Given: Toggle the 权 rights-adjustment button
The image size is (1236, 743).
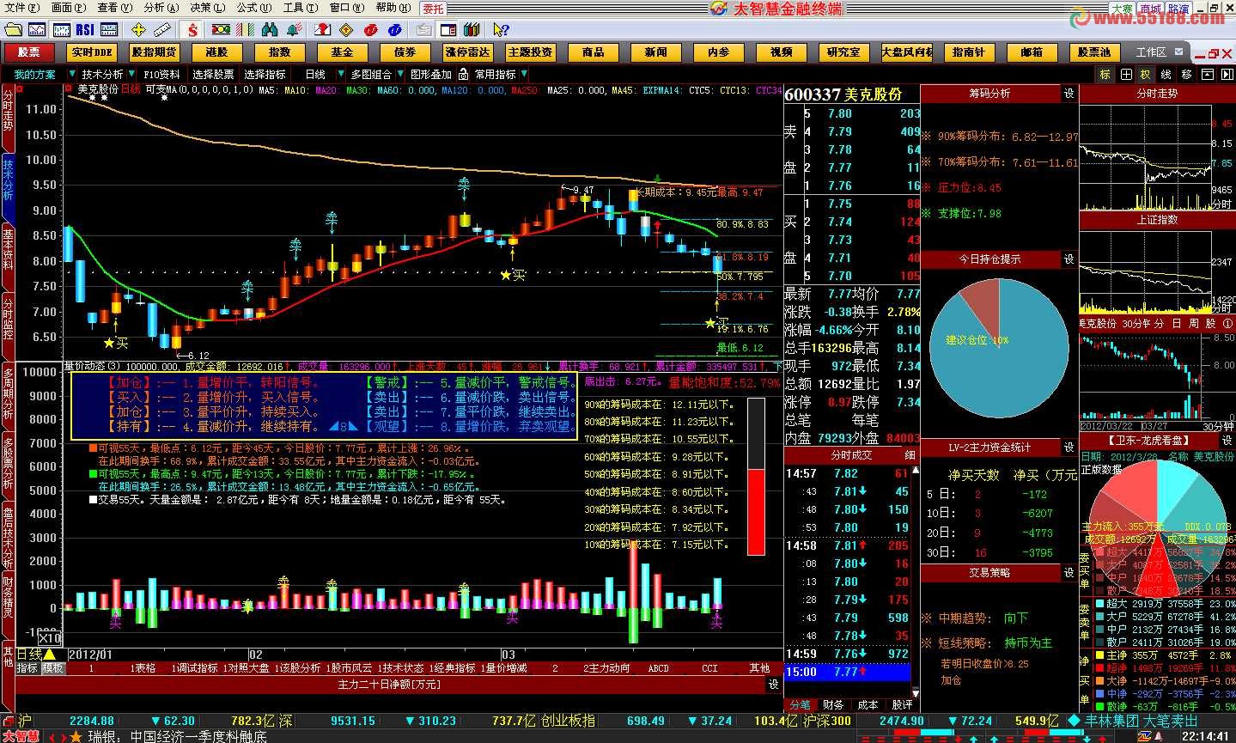Looking at the screenshot, I should 1146,75.
